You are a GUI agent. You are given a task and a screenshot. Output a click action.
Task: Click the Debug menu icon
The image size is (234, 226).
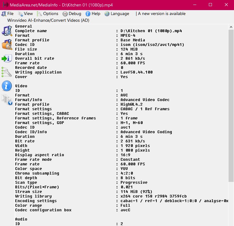[x=65, y=14]
